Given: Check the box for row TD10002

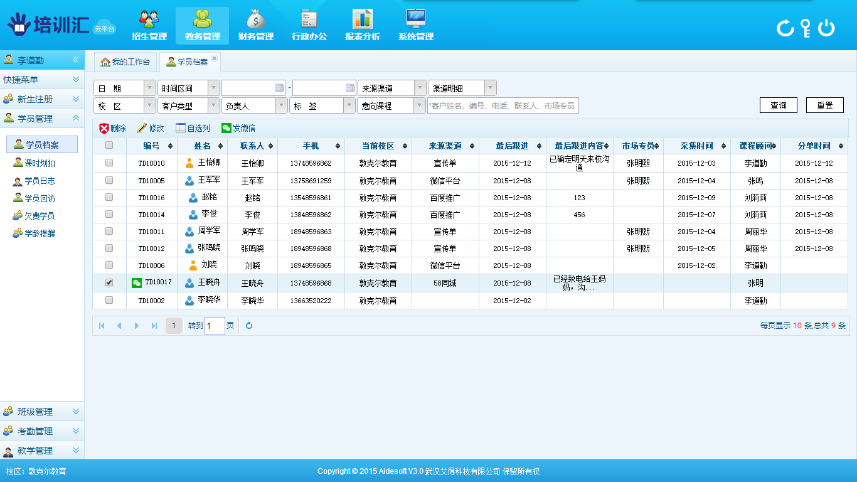Looking at the screenshot, I should click(109, 300).
